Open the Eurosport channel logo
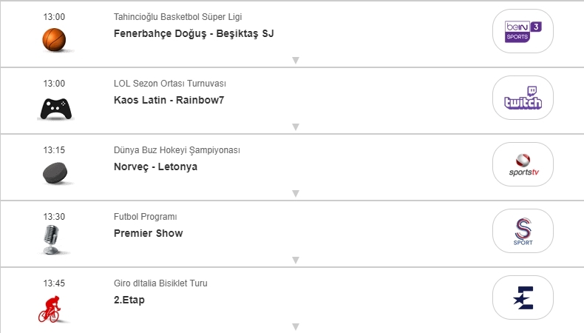Viewport: 584px width, 333px height. point(523,297)
